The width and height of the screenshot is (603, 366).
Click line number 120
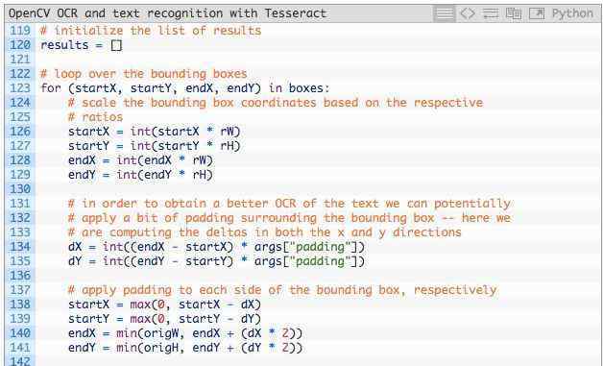click(19, 45)
